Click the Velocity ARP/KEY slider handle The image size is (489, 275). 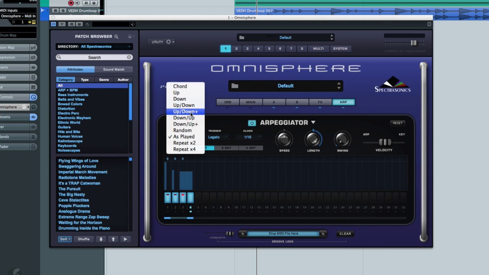point(385,142)
